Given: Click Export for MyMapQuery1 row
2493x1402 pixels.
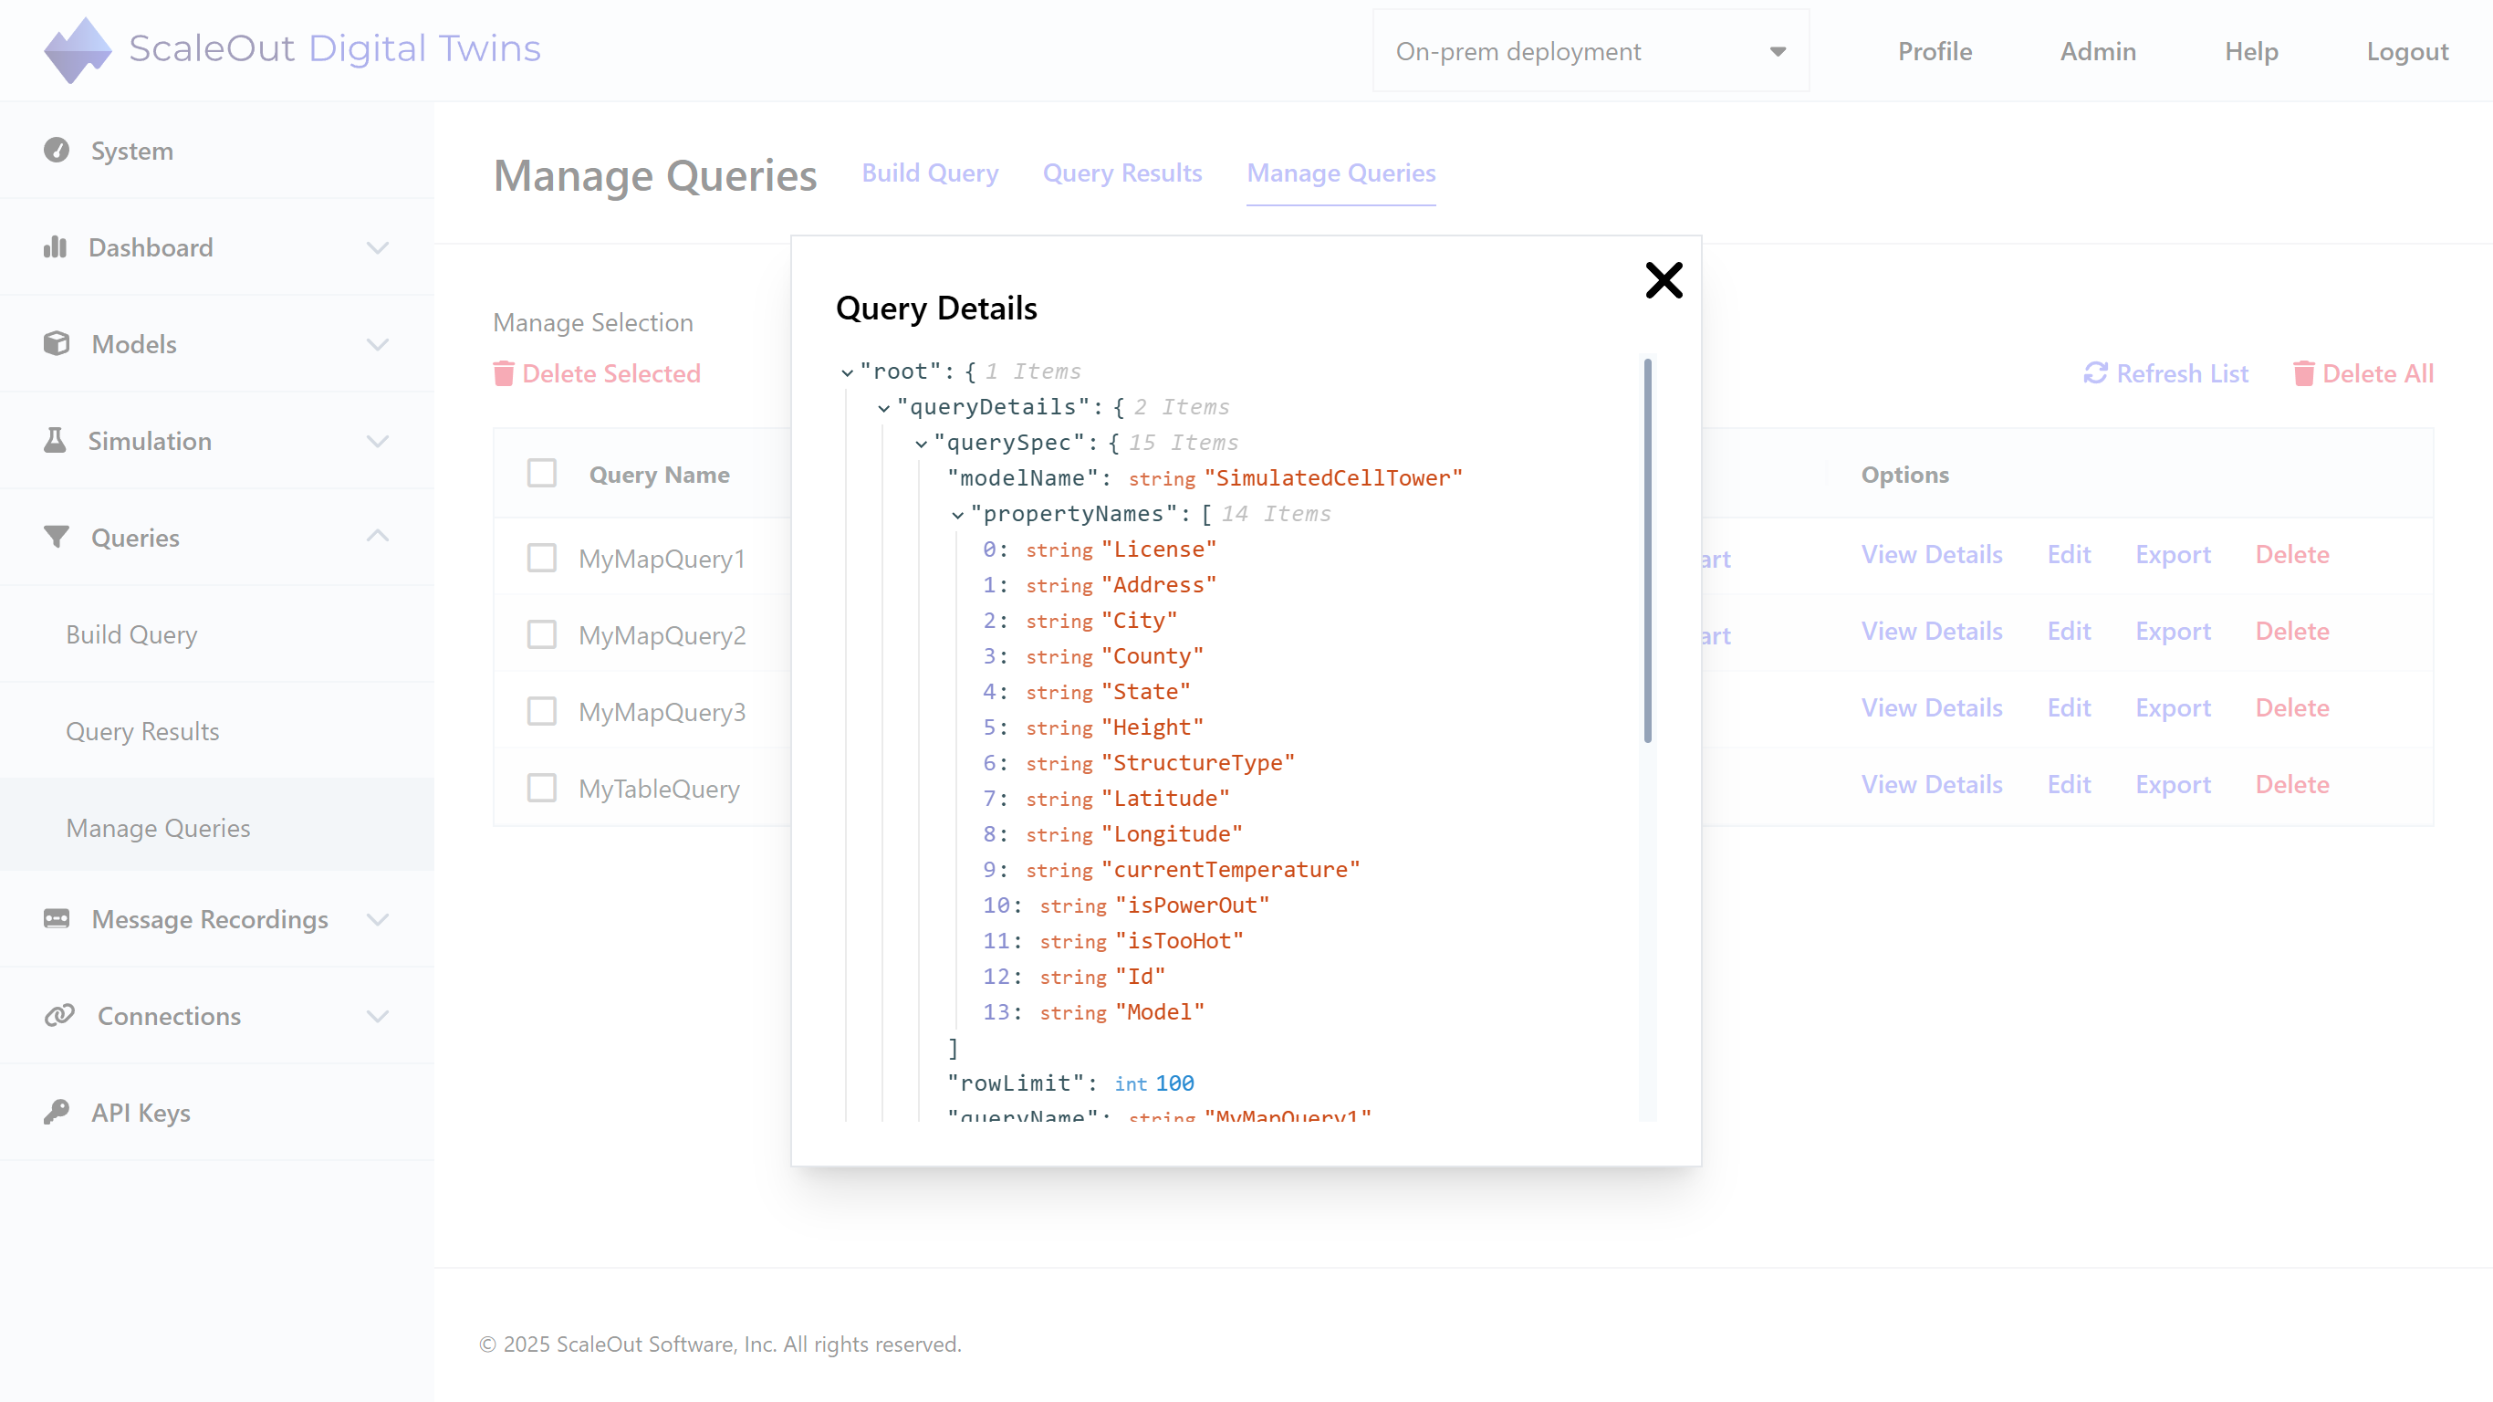Looking at the screenshot, I should tap(2173, 554).
